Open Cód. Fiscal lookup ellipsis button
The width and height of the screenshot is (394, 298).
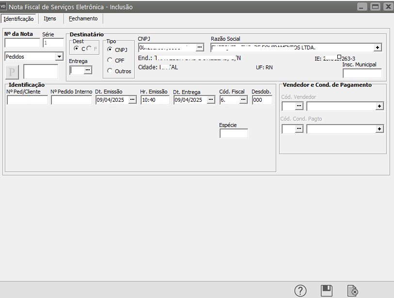pos(243,100)
